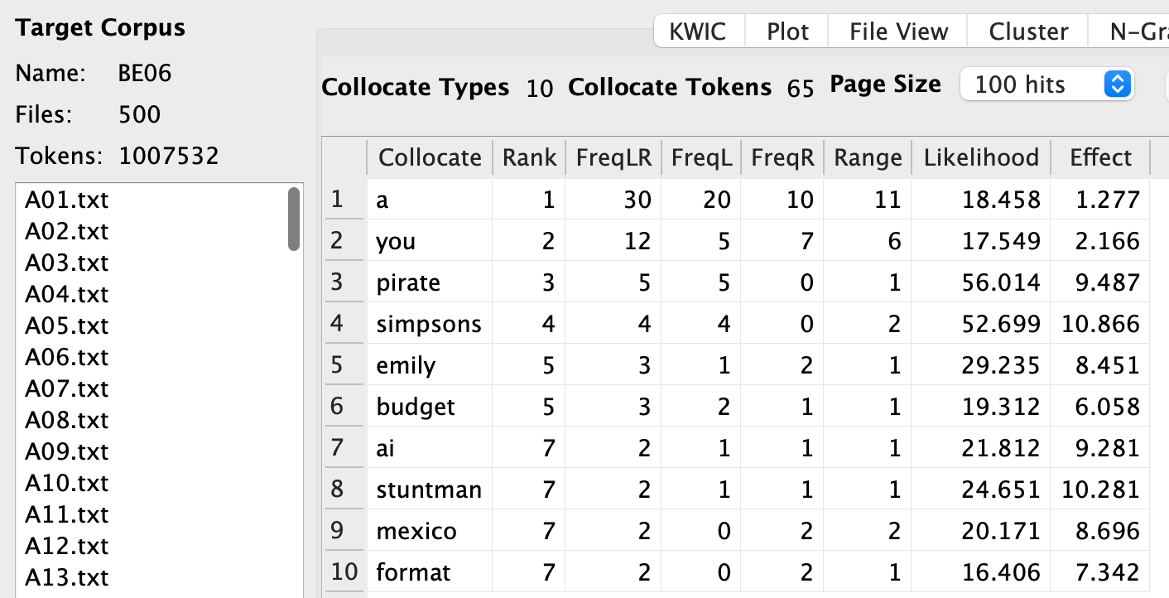Sort by Likelihood column header
Image resolution: width=1169 pixels, height=598 pixels.
pyautogui.click(x=981, y=157)
